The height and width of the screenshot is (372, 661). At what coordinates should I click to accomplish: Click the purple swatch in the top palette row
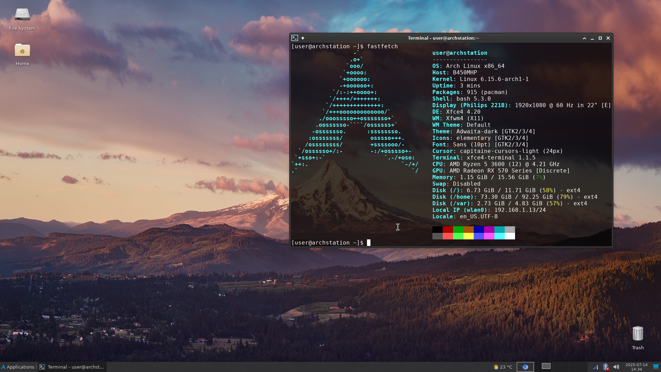pos(489,230)
